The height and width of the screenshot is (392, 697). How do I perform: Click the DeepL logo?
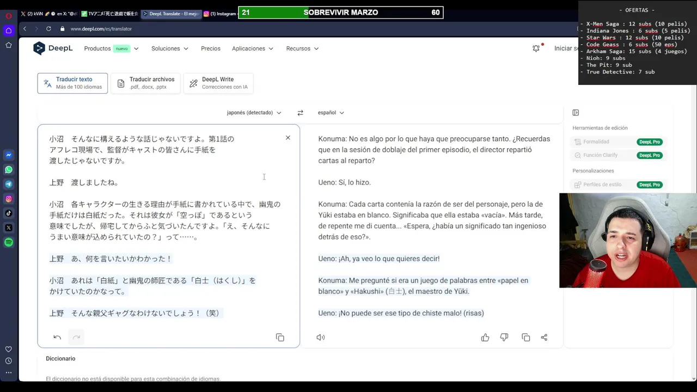53,48
